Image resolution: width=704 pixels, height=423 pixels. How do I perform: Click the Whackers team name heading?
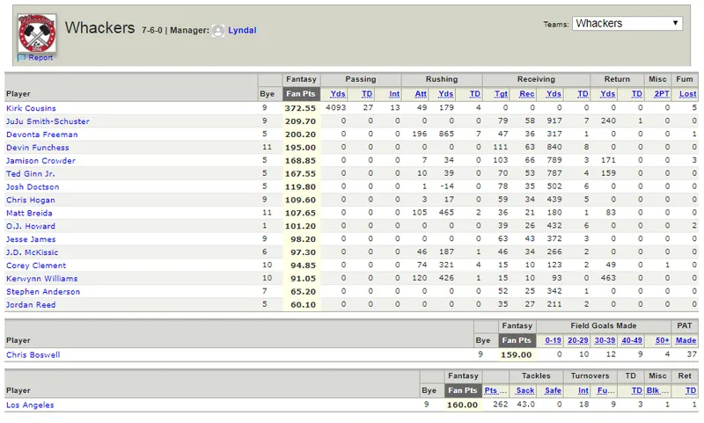[99, 28]
